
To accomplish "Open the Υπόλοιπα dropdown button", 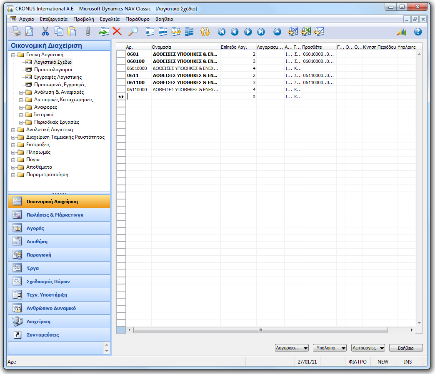I will 330,348.
